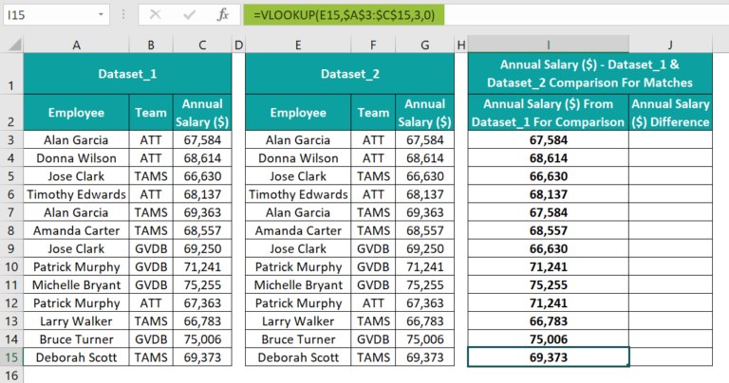
Task: Select 69,250 in column G
Action: (x=425, y=248)
